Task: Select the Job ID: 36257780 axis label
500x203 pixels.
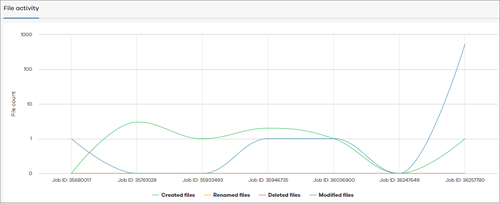Action: point(465,180)
